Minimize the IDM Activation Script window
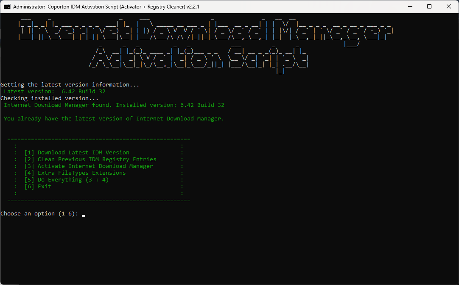This screenshot has height=285, width=459. click(x=410, y=6)
